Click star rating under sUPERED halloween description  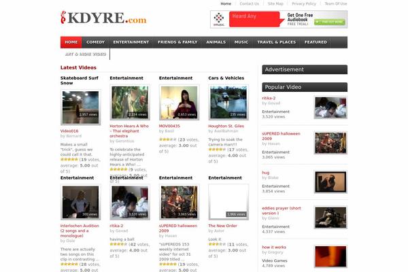click(168, 264)
